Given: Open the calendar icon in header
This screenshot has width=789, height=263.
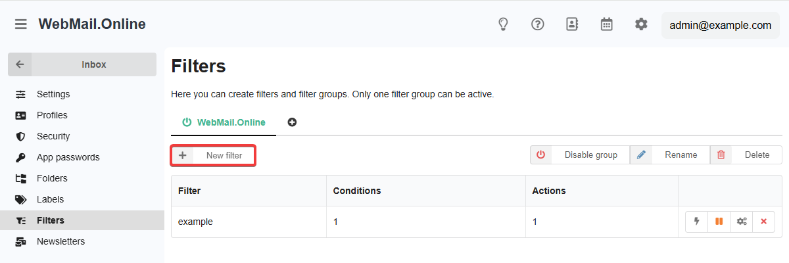Looking at the screenshot, I should click(x=607, y=24).
